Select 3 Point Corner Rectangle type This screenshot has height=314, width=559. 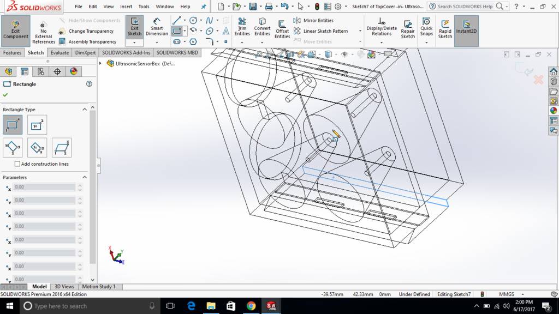coord(13,147)
